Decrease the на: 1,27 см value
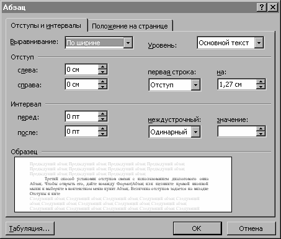The width and height of the screenshot is (281, 239). (261, 87)
